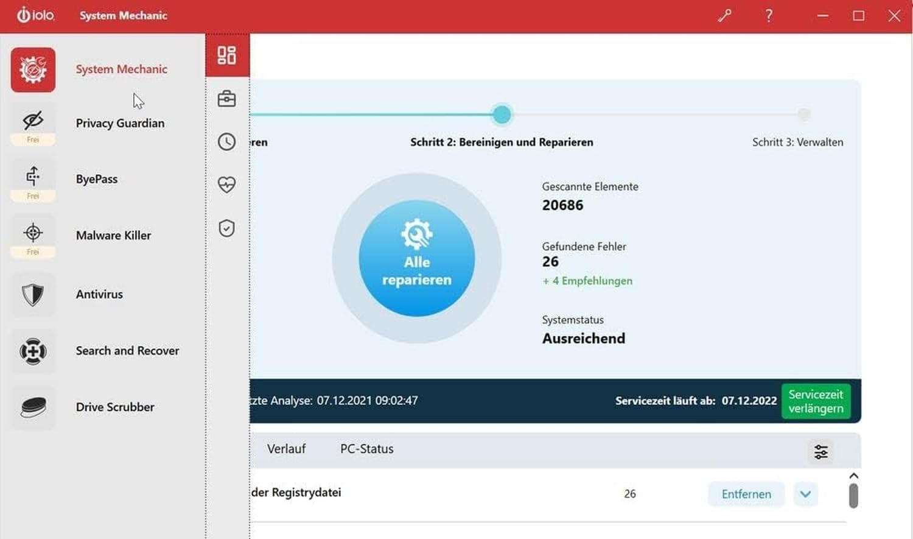Click the Frei badge under ByePass icon

coord(33,196)
